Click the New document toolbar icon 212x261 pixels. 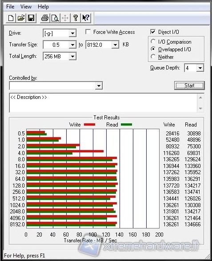tap(11, 18)
